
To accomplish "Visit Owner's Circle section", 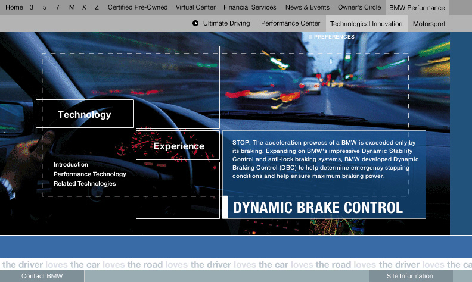I will point(359,7).
